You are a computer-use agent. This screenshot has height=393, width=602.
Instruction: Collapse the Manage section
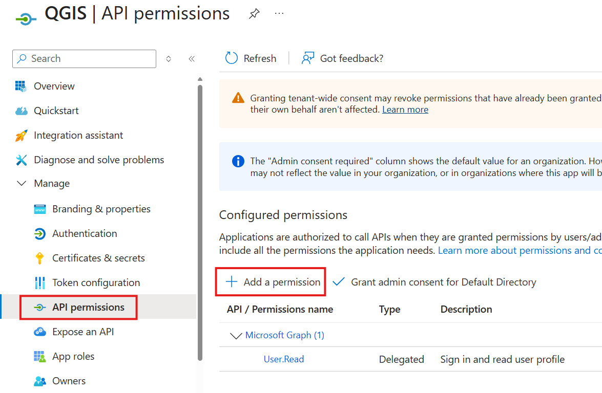21,183
